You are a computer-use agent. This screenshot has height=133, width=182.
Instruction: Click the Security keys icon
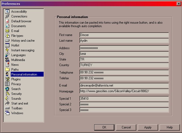[x=7, y=94]
